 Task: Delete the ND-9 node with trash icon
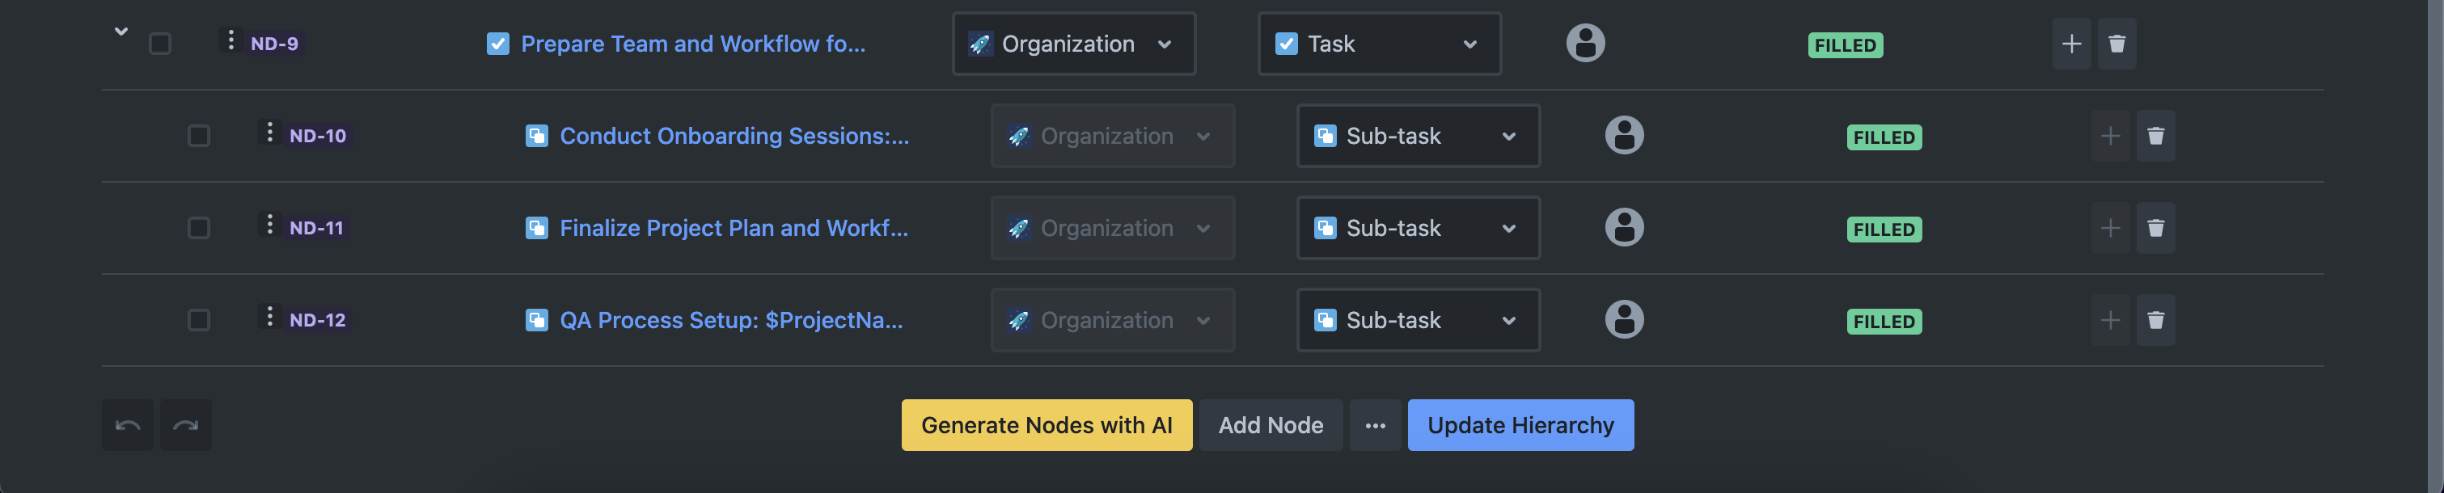pyautogui.click(x=2116, y=44)
